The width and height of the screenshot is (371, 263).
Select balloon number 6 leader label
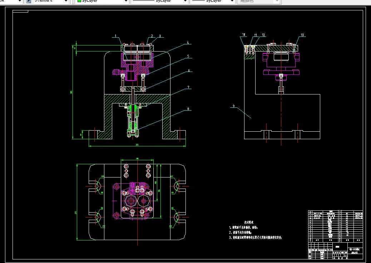189,70
